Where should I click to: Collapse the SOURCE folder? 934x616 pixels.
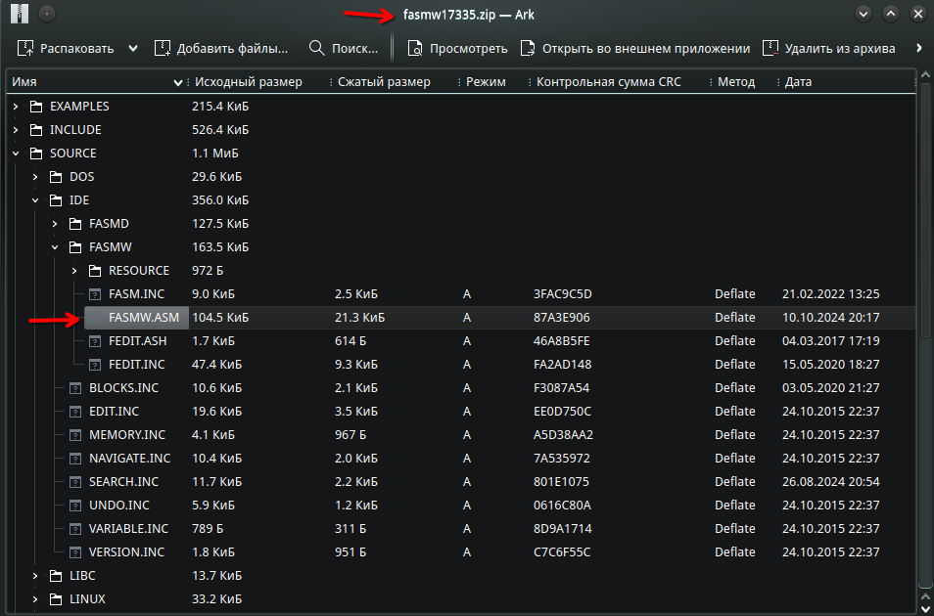click(16, 153)
